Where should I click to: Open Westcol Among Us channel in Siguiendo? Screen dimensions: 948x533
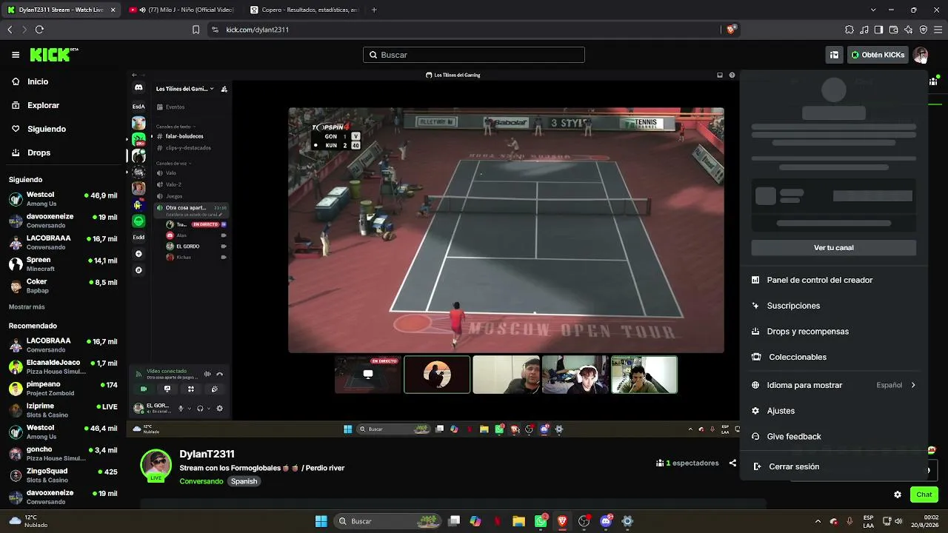pos(63,198)
